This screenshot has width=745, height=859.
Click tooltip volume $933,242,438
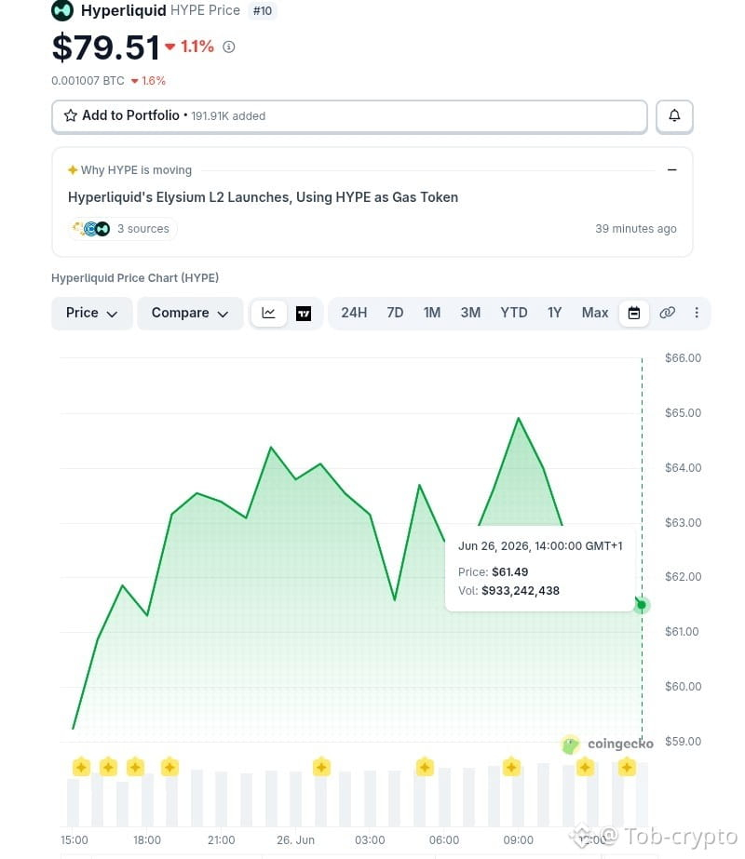tap(521, 591)
